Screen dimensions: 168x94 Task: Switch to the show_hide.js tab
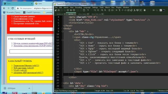[82, 14]
